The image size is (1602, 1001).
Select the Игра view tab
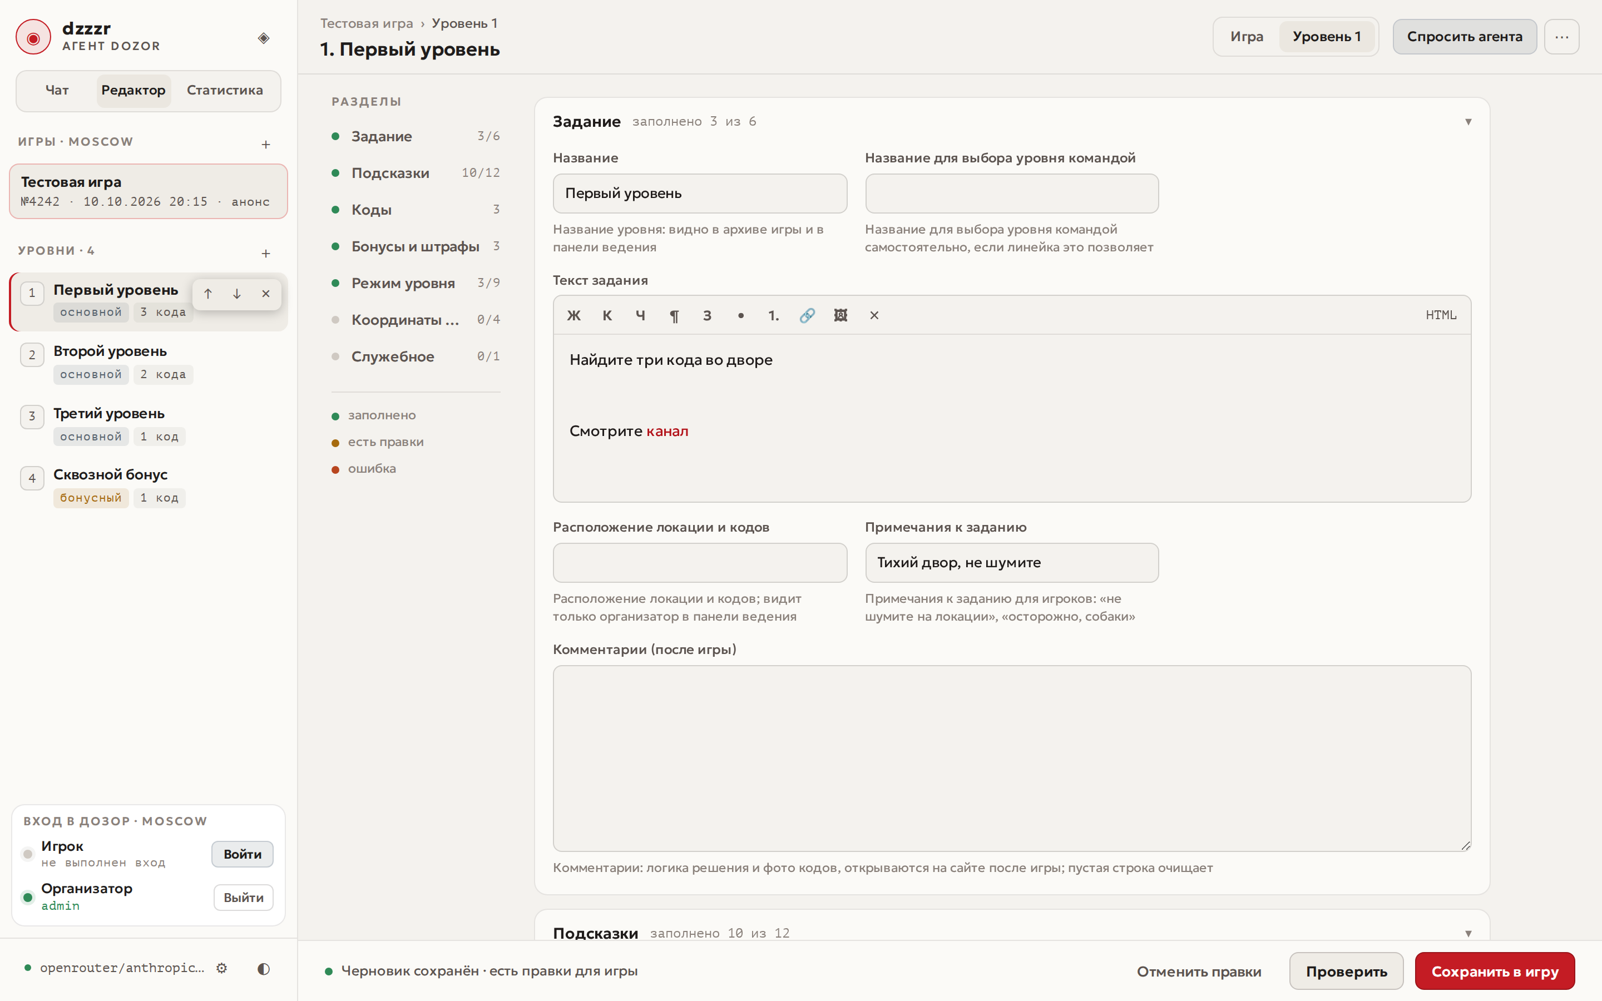click(1247, 36)
